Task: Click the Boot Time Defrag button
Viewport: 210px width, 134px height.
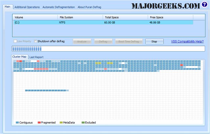Action: point(129,41)
